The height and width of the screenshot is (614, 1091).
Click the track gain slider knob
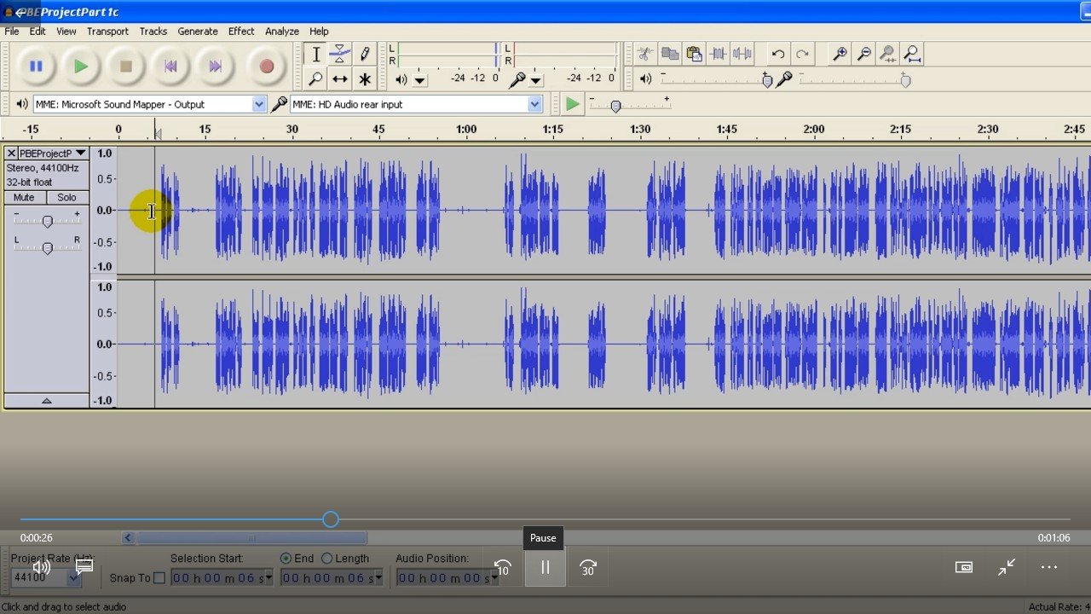click(x=48, y=222)
